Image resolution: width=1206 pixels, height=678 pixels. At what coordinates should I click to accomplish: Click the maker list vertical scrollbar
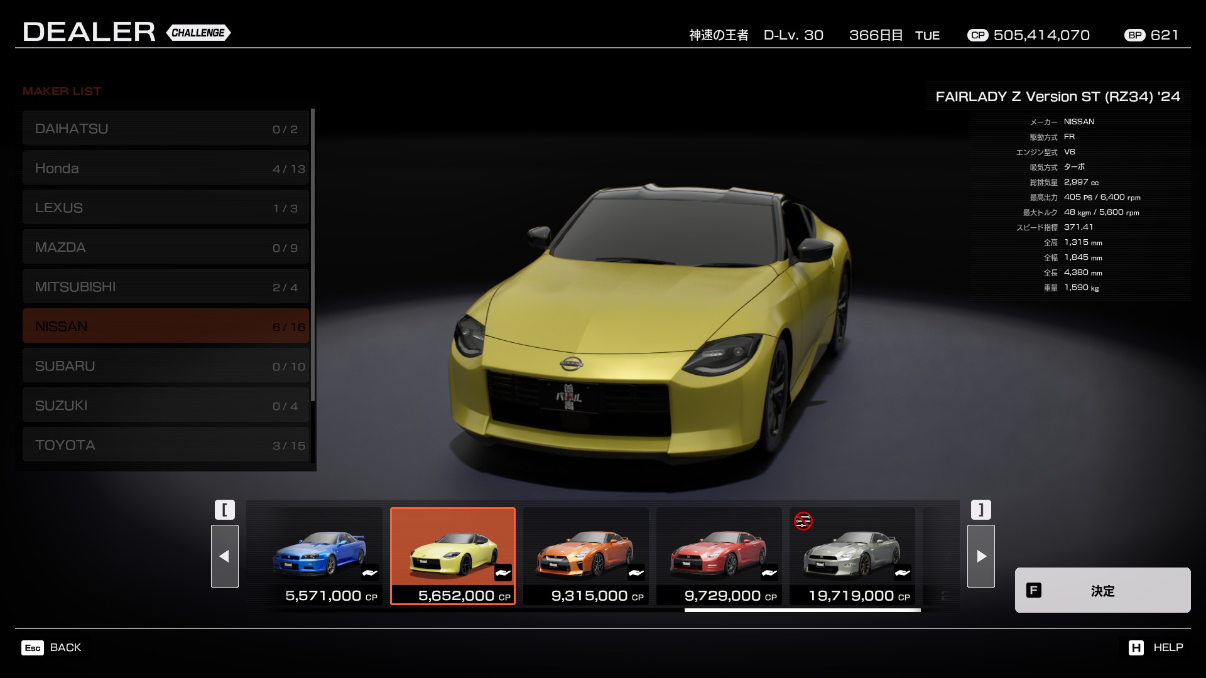point(312,254)
